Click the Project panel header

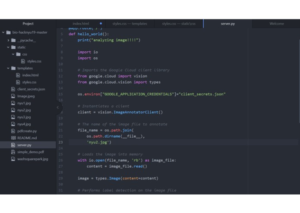coord(28,24)
